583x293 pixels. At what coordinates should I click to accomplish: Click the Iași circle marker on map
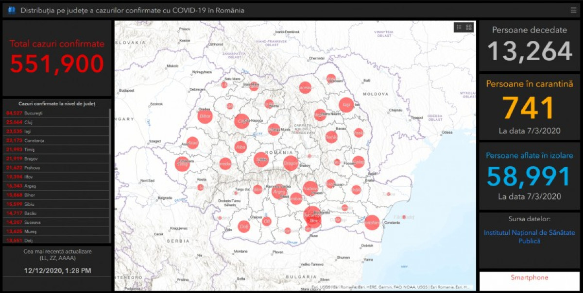[x=346, y=105]
